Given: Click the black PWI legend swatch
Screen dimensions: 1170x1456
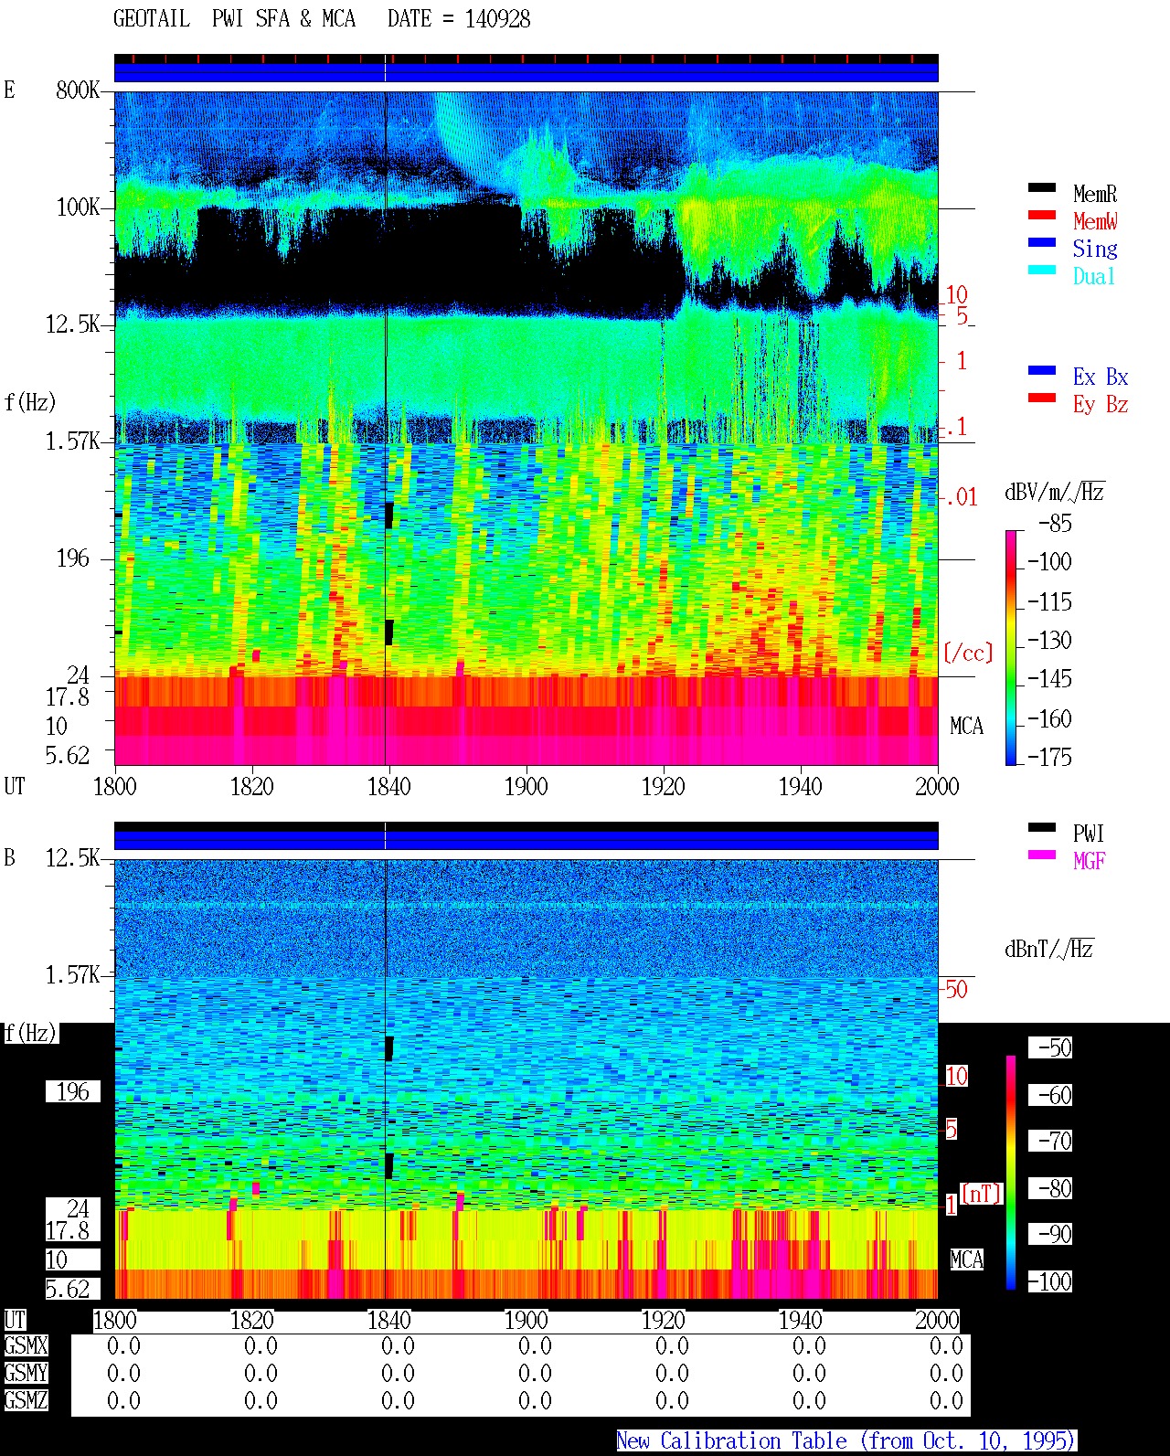Looking at the screenshot, I should tap(1042, 827).
